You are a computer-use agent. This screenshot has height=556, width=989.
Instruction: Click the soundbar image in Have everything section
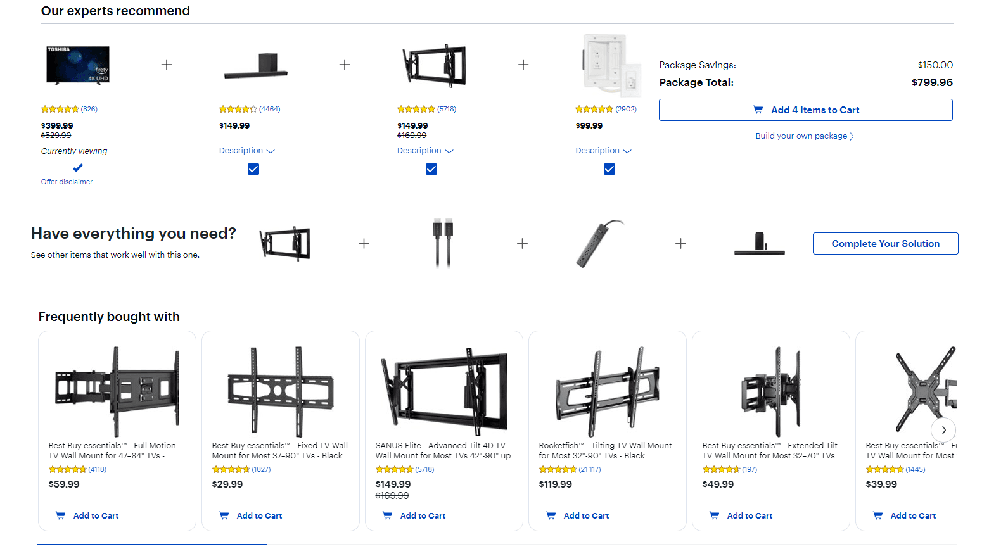pos(759,244)
